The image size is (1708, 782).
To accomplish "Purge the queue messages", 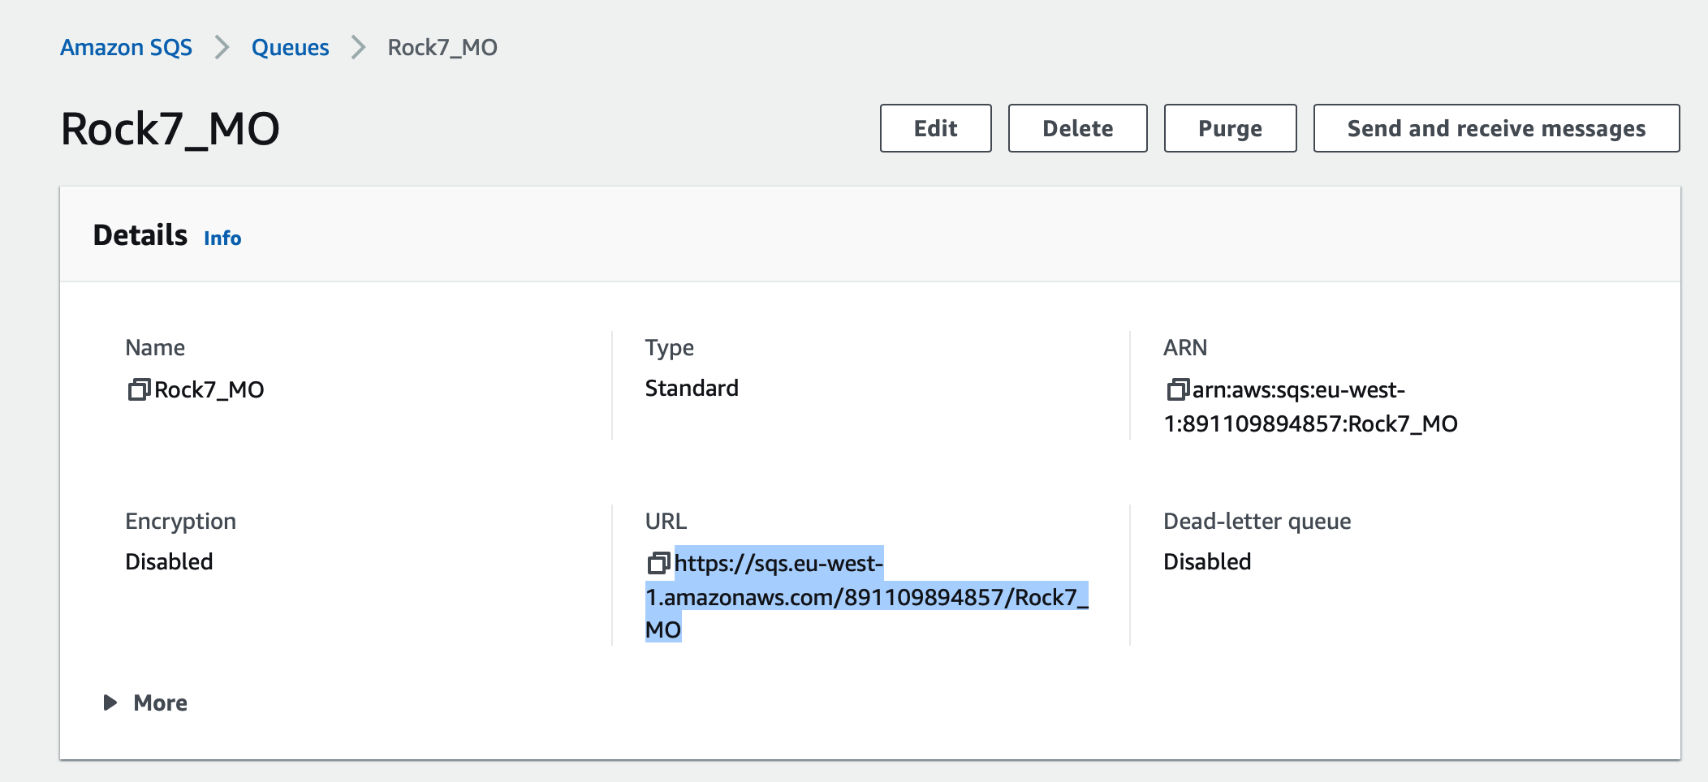I will click(1231, 128).
